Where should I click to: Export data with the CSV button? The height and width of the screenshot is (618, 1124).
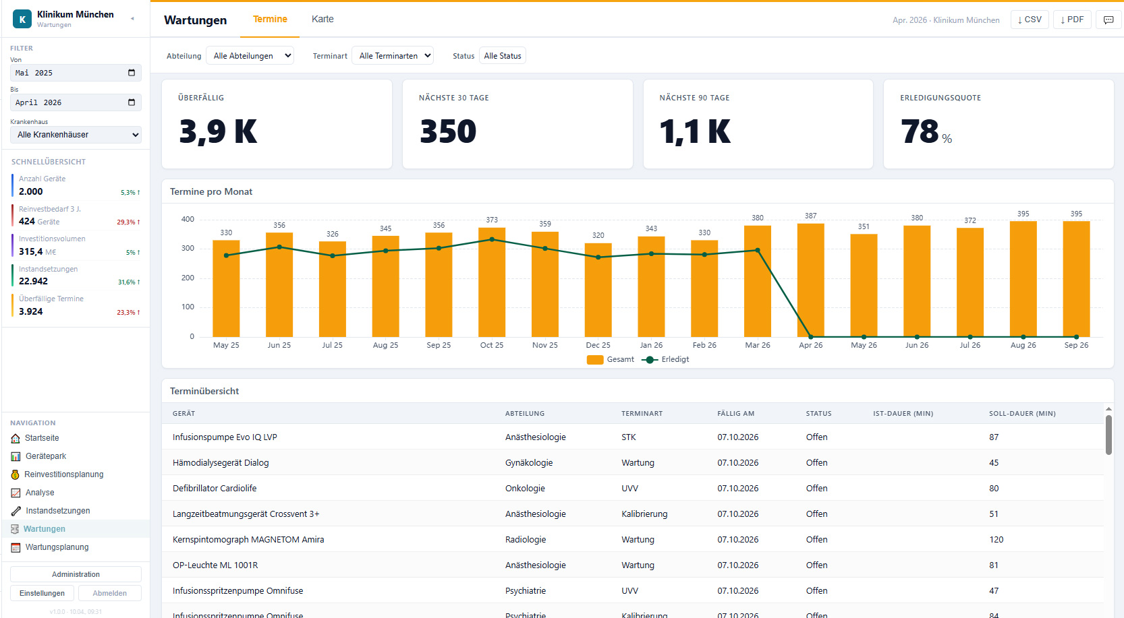(1030, 20)
